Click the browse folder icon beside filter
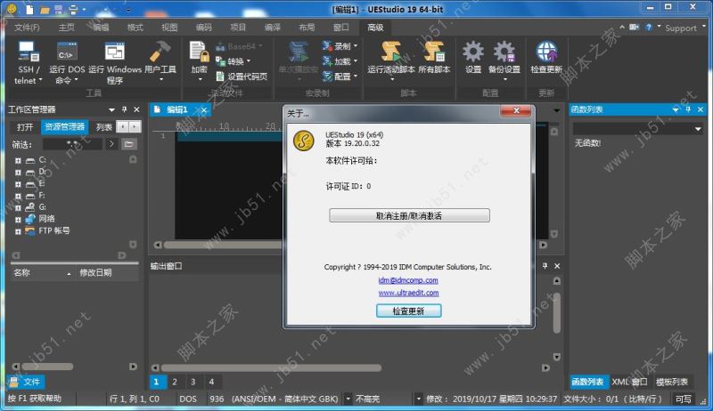The height and width of the screenshot is (411, 713). tap(128, 144)
